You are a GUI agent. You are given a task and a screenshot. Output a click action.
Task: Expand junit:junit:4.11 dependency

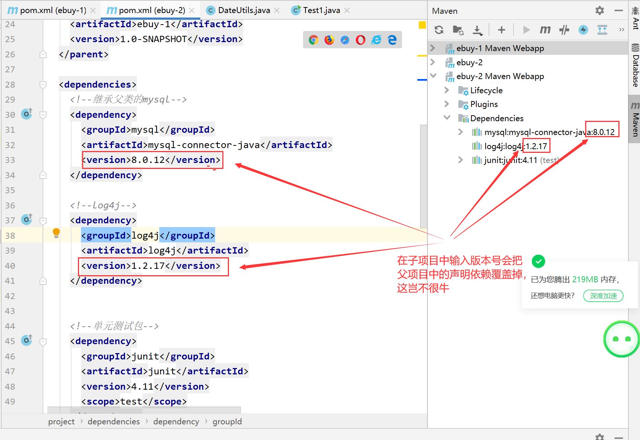(x=461, y=160)
